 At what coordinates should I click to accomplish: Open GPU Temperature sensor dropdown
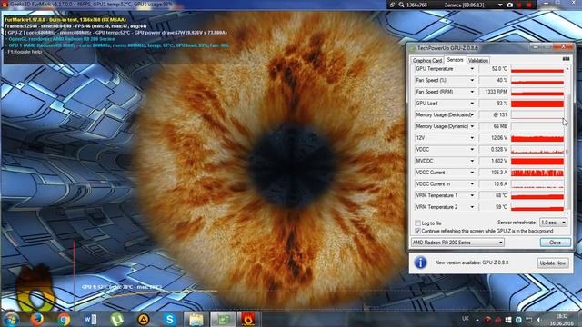[472, 69]
